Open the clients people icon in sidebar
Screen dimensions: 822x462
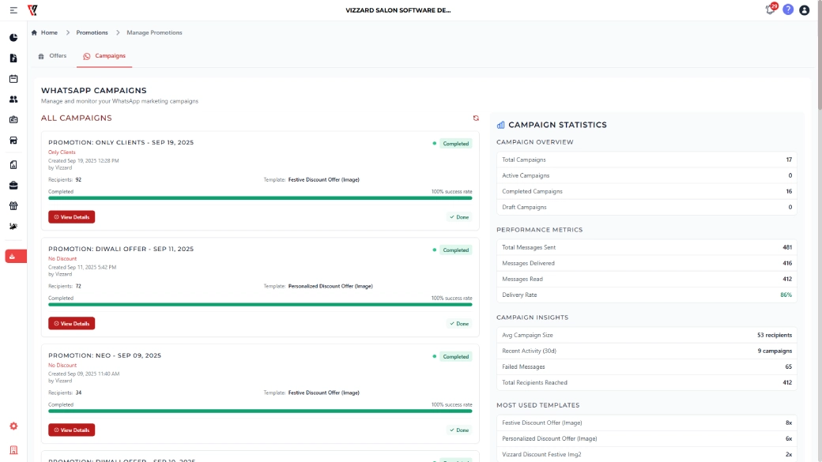[13, 100]
